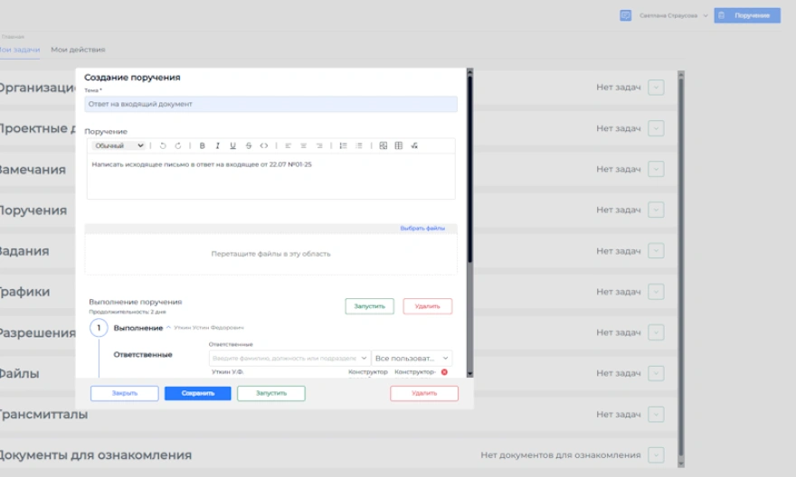Click the step number 1 circle

coord(99,328)
